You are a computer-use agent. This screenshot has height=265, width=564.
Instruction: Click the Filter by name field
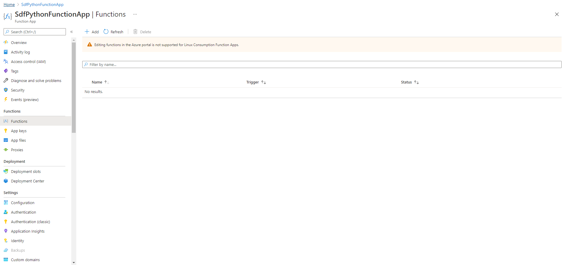point(322,64)
